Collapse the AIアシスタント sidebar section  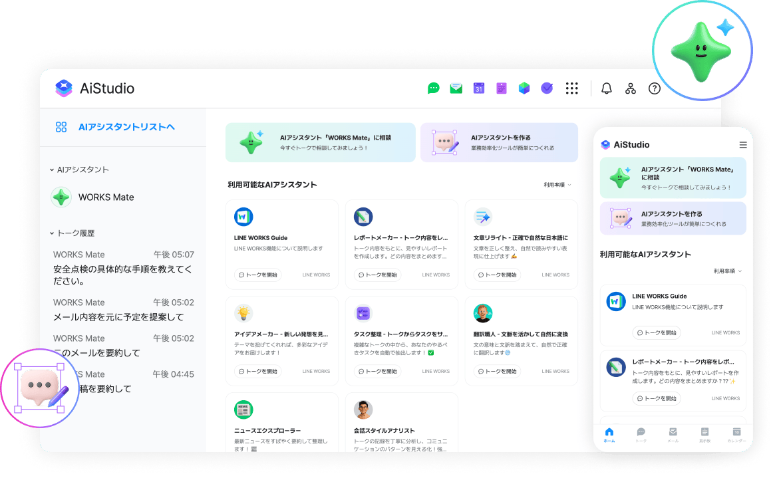(53, 170)
